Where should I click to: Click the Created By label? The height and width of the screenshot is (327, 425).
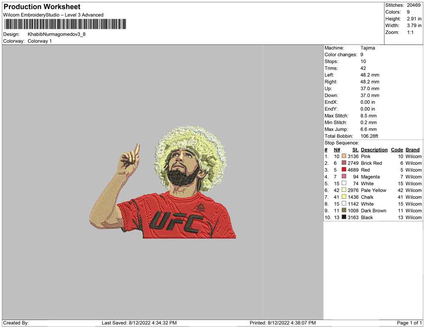[16, 323]
